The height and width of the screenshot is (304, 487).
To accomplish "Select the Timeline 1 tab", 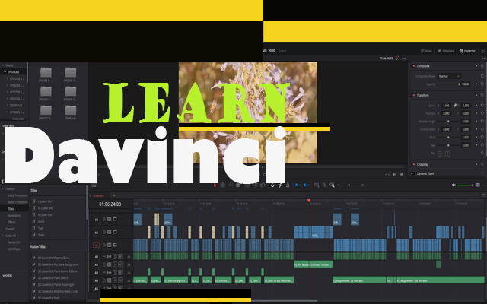I will 98,195.
